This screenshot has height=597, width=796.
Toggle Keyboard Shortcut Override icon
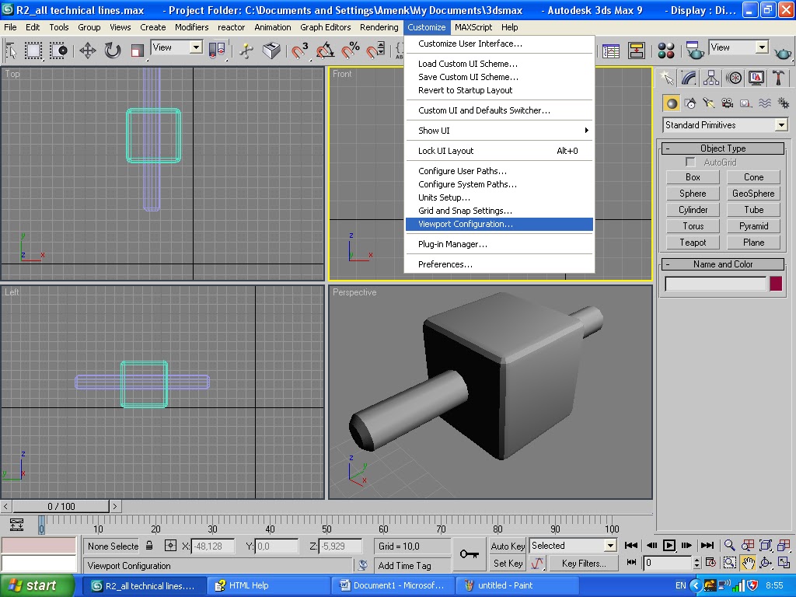point(271,51)
